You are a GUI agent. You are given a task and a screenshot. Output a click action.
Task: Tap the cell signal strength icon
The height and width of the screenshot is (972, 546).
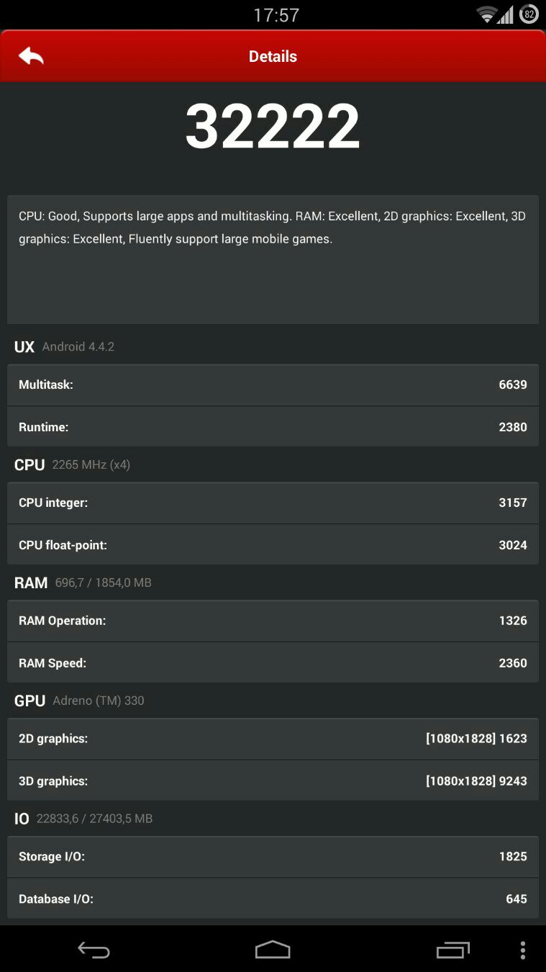tap(506, 14)
